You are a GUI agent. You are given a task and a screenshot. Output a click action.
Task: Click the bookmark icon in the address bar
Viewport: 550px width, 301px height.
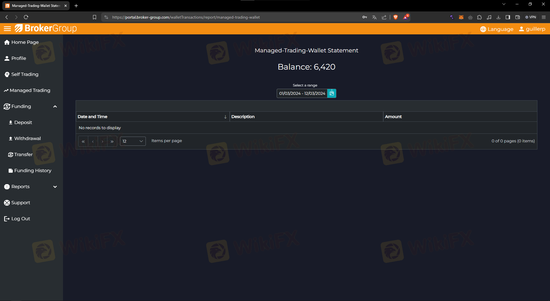click(x=95, y=17)
